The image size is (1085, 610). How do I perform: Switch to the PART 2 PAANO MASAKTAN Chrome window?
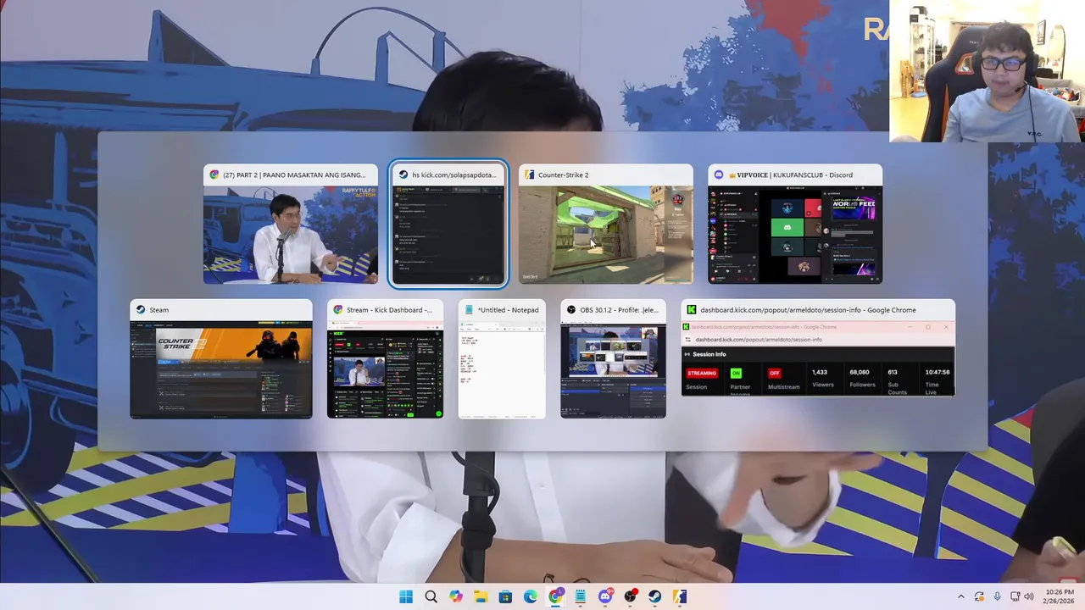pyautogui.click(x=291, y=225)
